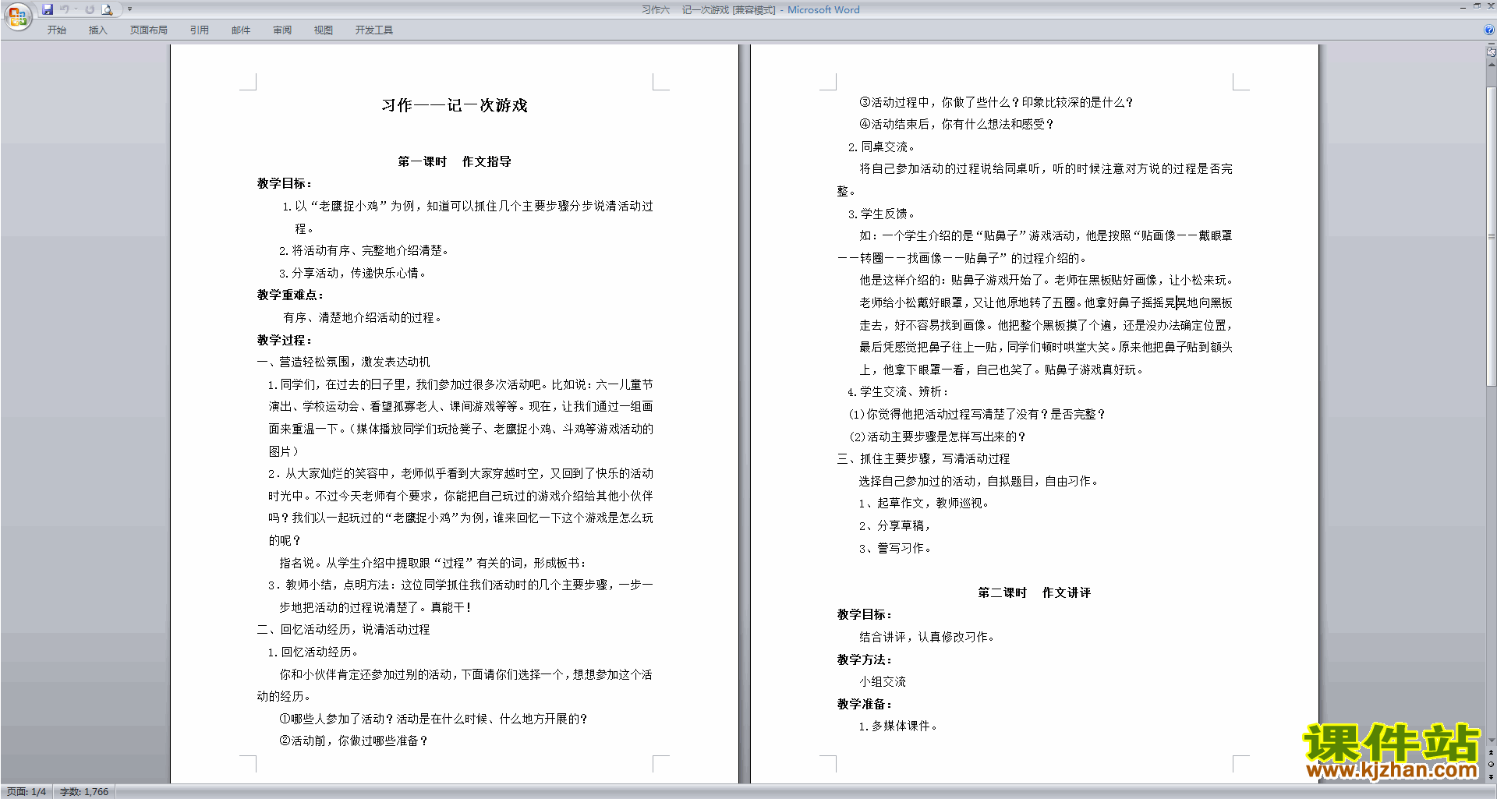Click the line 一、营造轻松氛围，激发表达动机
Image resolution: width=1497 pixels, height=799 pixels.
point(343,362)
